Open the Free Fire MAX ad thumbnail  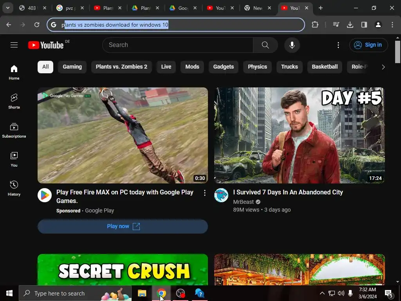point(123,135)
